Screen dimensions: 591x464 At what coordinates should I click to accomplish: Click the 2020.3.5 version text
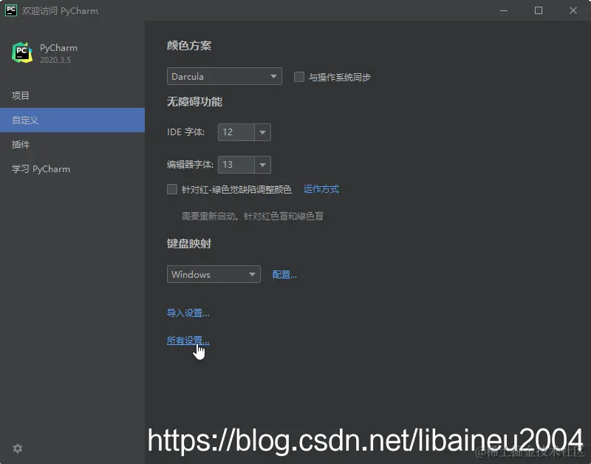(x=55, y=60)
